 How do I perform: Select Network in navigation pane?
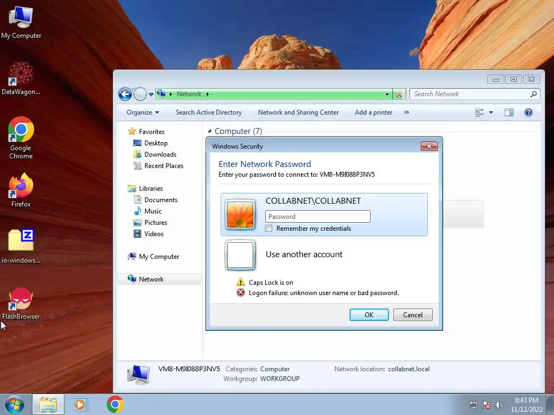pyautogui.click(x=160, y=279)
